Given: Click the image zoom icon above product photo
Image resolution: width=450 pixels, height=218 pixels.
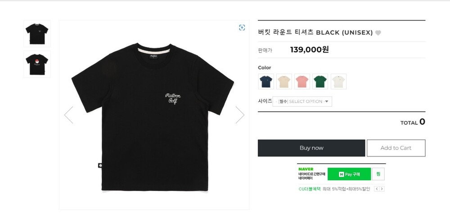Looking at the screenshot, I should tap(242, 27).
